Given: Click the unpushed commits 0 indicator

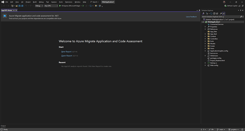Looking at the screenshot, I should pos(203,129).
